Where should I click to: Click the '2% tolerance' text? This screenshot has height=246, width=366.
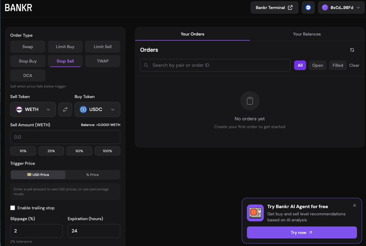21,242
